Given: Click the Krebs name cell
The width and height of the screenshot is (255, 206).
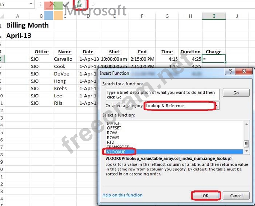Looking at the screenshot, I should [65, 88].
